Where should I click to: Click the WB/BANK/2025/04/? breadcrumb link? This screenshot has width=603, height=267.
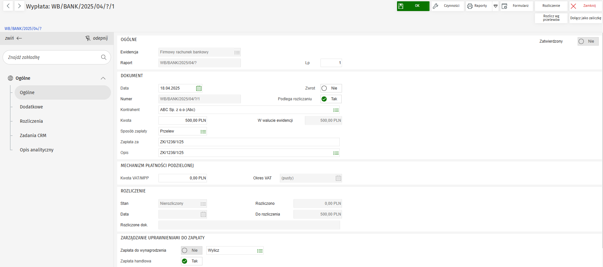point(23,29)
